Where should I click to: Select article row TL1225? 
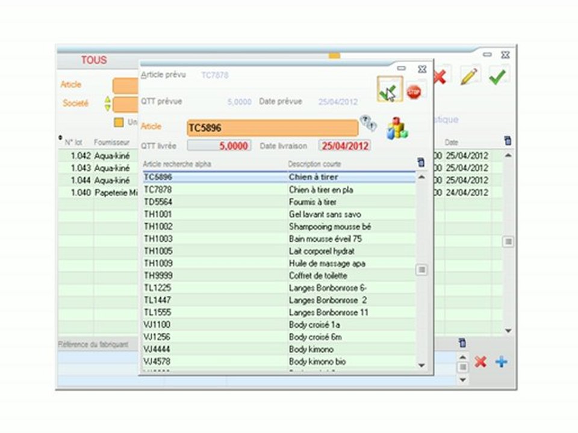(x=279, y=288)
